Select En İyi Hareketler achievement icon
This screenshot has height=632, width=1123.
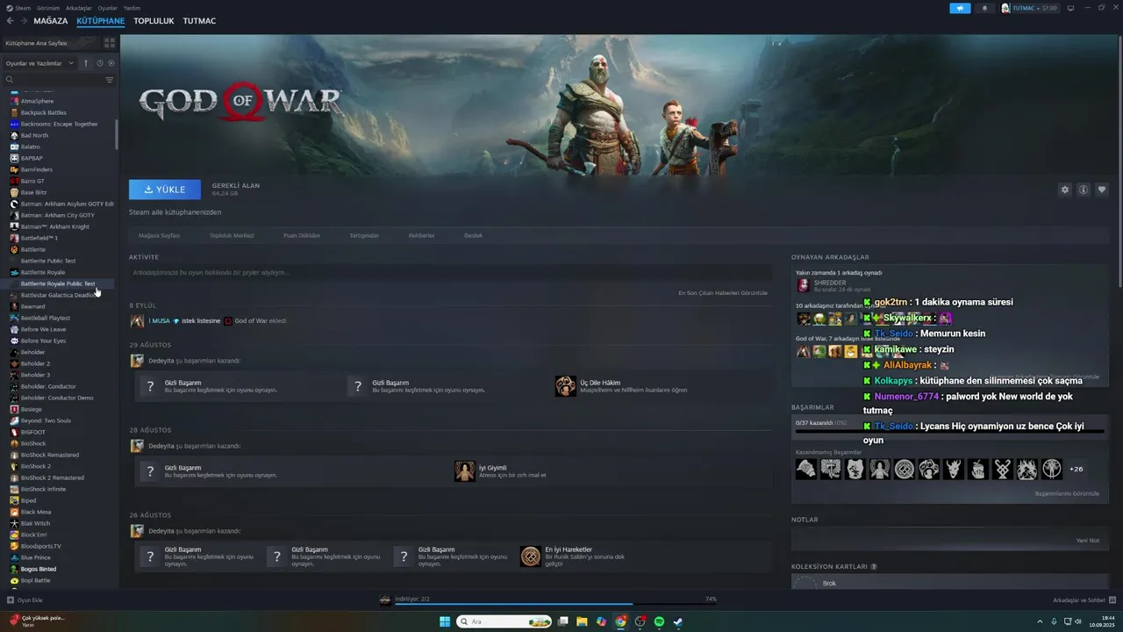(x=530, y=557)
